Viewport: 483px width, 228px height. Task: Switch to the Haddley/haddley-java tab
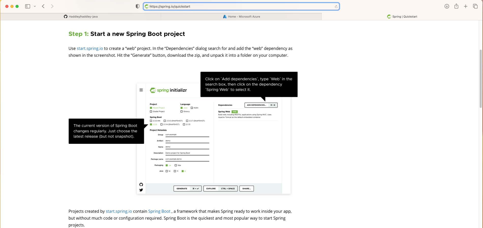pyautogui.click(x=81, y=17)
